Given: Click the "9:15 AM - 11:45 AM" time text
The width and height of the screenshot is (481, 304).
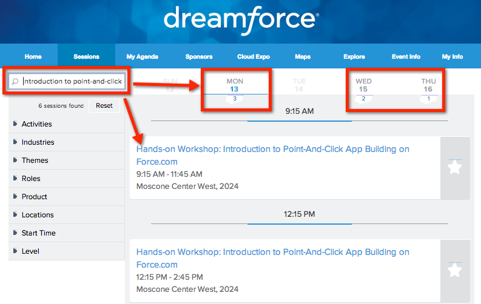Looking at the screenshot, I should tap(169, 174).
